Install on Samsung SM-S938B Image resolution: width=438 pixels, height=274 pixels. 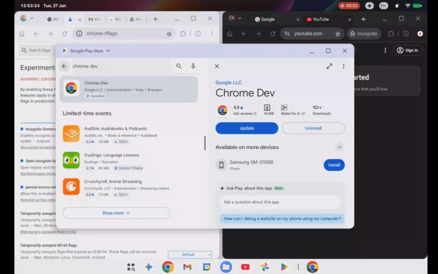tap(334, 165)
